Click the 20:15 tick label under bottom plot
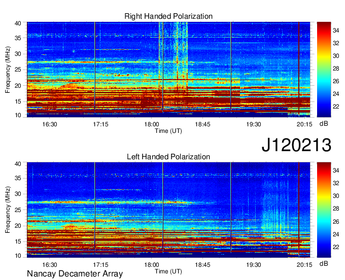The width and height of the screenshot is (345, 280). [304, 265]
